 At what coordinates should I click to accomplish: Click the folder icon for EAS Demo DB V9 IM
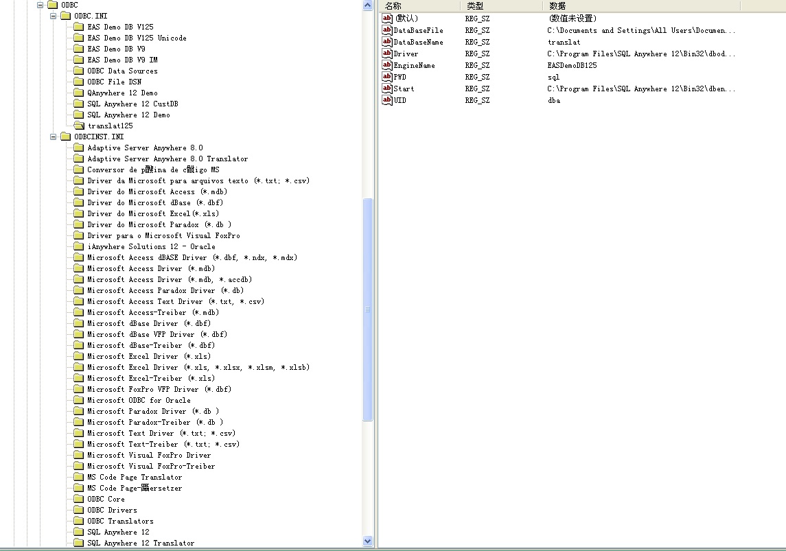click(79, 60)
